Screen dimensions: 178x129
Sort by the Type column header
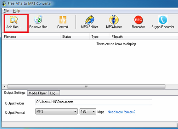click(99, 37)
